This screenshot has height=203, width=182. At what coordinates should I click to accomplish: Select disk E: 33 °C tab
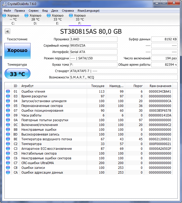tap(58, 19)
